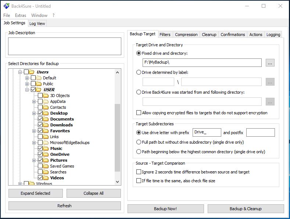Click the directory tree scroll-down arrow
Viewport: 290px width, 219px height.
point(118,182)
